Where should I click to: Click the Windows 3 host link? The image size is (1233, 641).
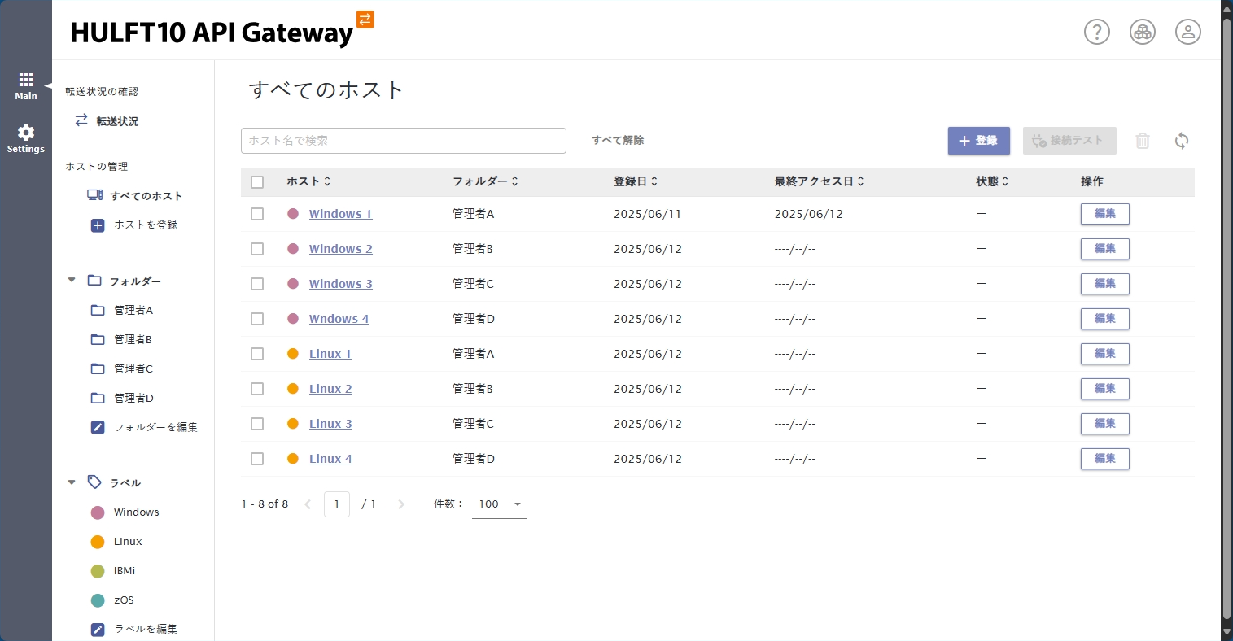[x=340, y=284]
